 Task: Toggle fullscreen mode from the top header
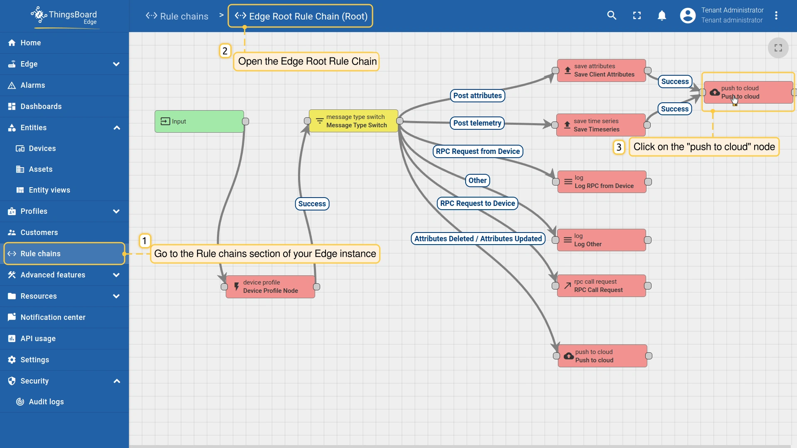637,16
